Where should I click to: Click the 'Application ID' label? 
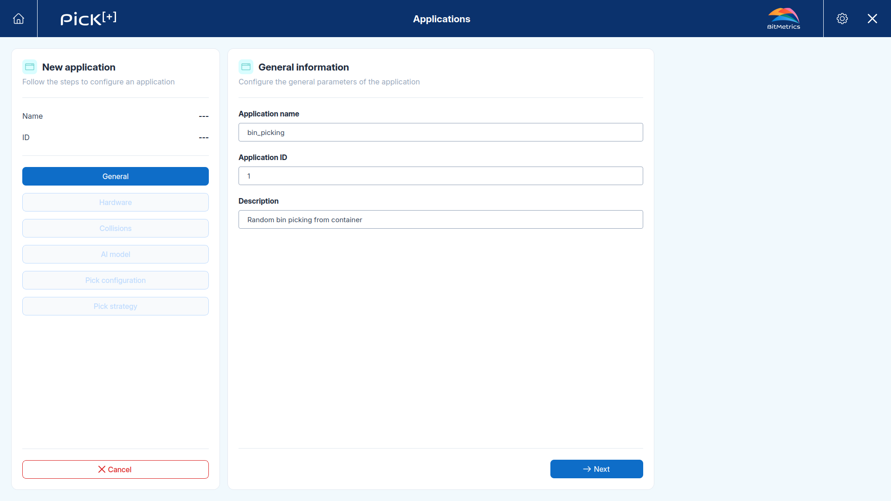pos(263,157)
